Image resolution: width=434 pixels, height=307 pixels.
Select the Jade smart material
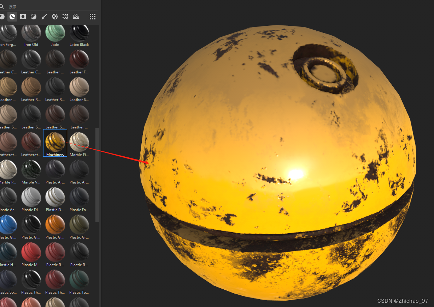coord(55,35)
